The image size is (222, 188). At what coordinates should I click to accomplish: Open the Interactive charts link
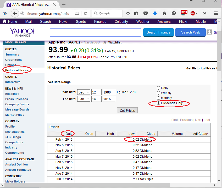13,82
